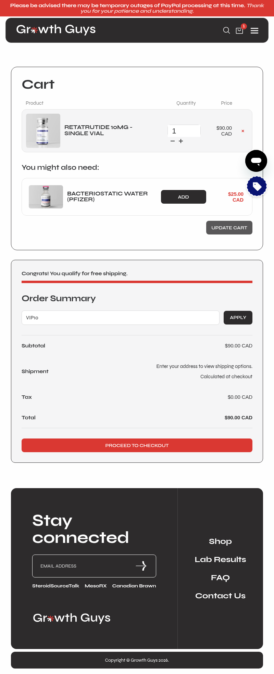Open the hamburger menu

(x=254, y=31)
